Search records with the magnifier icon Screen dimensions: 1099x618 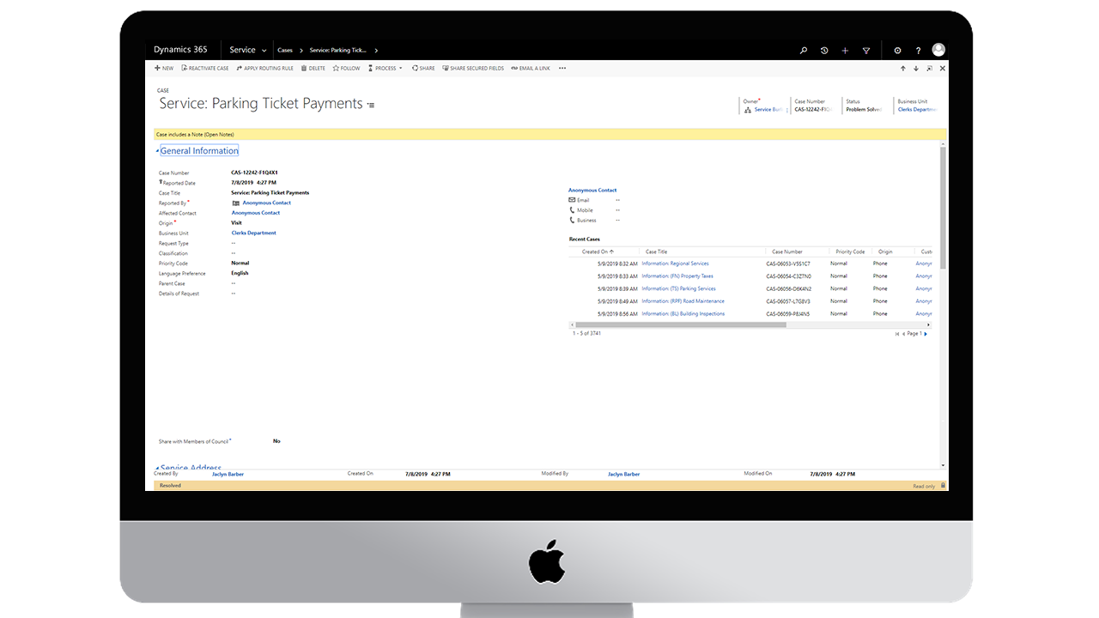point(803,50)
